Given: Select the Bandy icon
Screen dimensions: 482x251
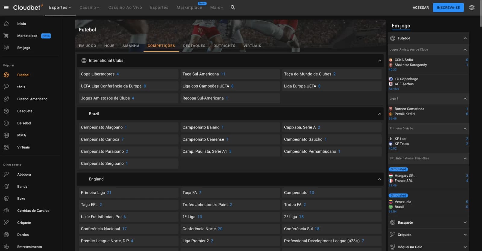Looking at the screenshot, I should pyautogui.click(x=6, y=186).
